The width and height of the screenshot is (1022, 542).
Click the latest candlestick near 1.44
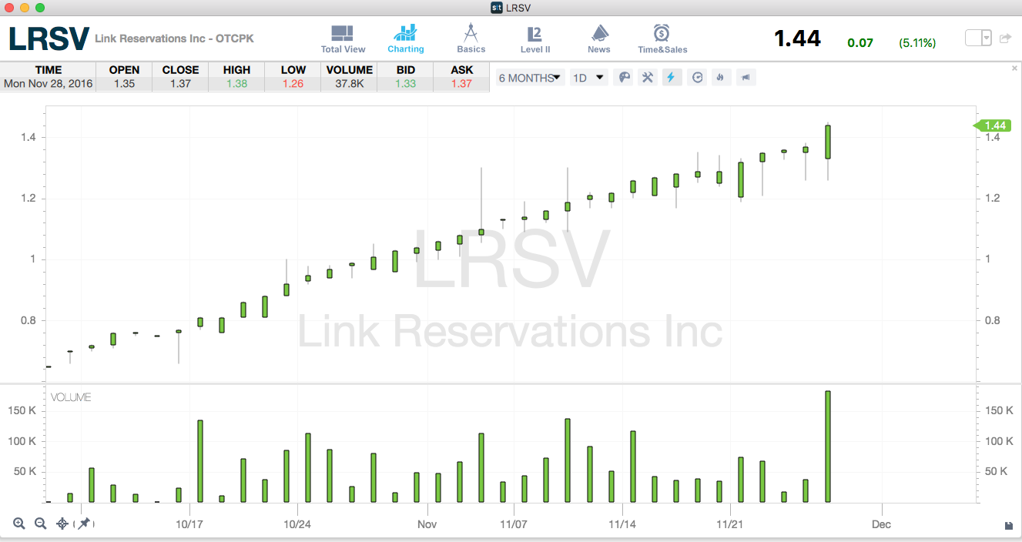click(828, 142)
